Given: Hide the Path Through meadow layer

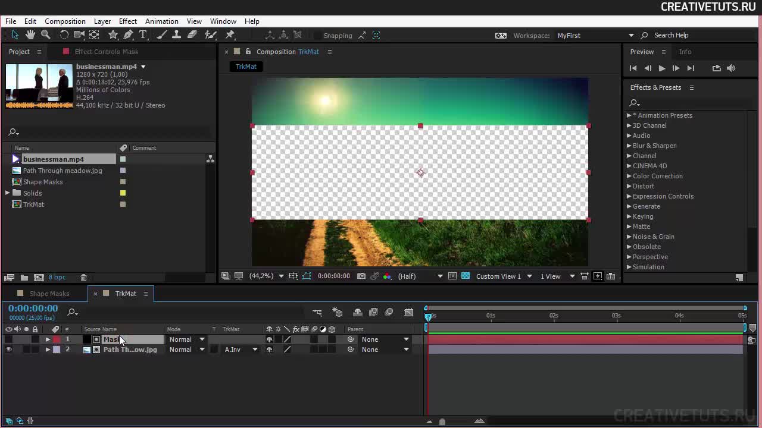Looking at the screenshot, I should point(8,350).
